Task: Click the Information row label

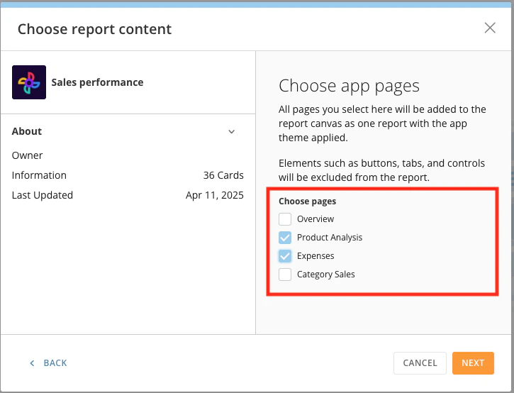Action: click(x=39, y=175)
